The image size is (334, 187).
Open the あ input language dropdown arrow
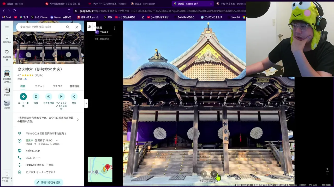tap(94, 26)
